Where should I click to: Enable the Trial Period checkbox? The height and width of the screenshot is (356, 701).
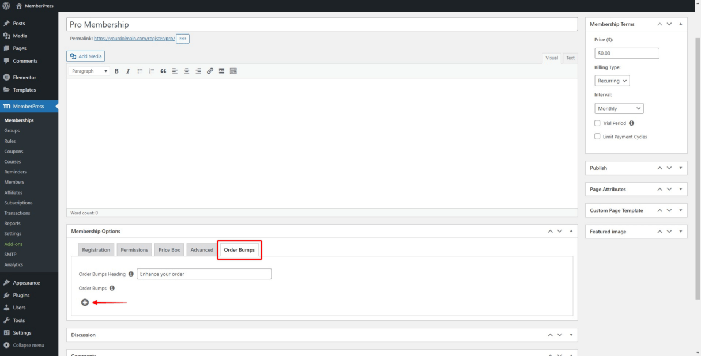pyautogui.click(x=597, y=123)
